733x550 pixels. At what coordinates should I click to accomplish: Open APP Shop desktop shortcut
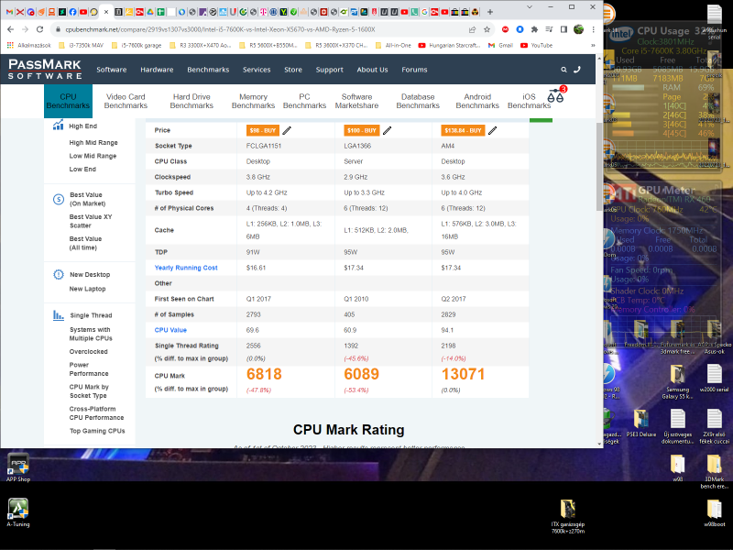(18, 467)
